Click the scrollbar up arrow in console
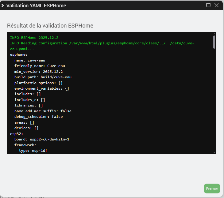The width and height of the screenshot is (224, 198). point(214,34)
